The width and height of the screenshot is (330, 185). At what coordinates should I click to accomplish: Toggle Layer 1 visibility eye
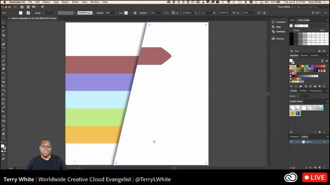click(x=291, y=142)
